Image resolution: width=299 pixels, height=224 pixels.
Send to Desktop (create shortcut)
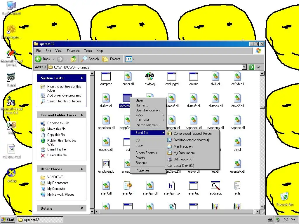point(193,140)
